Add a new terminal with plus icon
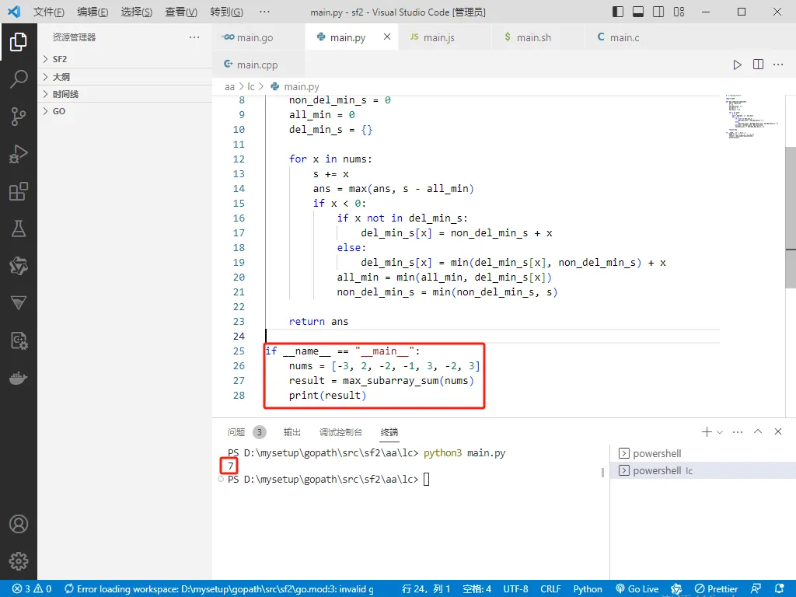Screen dimensions: 796x597 click(706, 431)
